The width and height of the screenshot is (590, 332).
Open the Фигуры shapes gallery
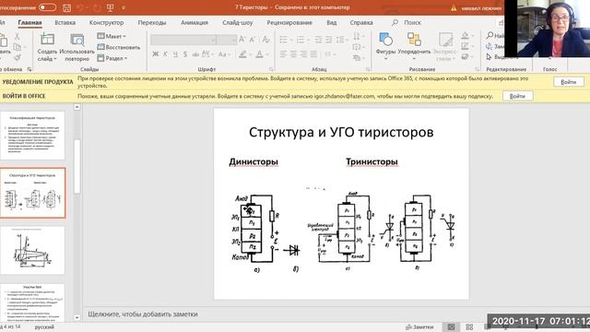385,47
